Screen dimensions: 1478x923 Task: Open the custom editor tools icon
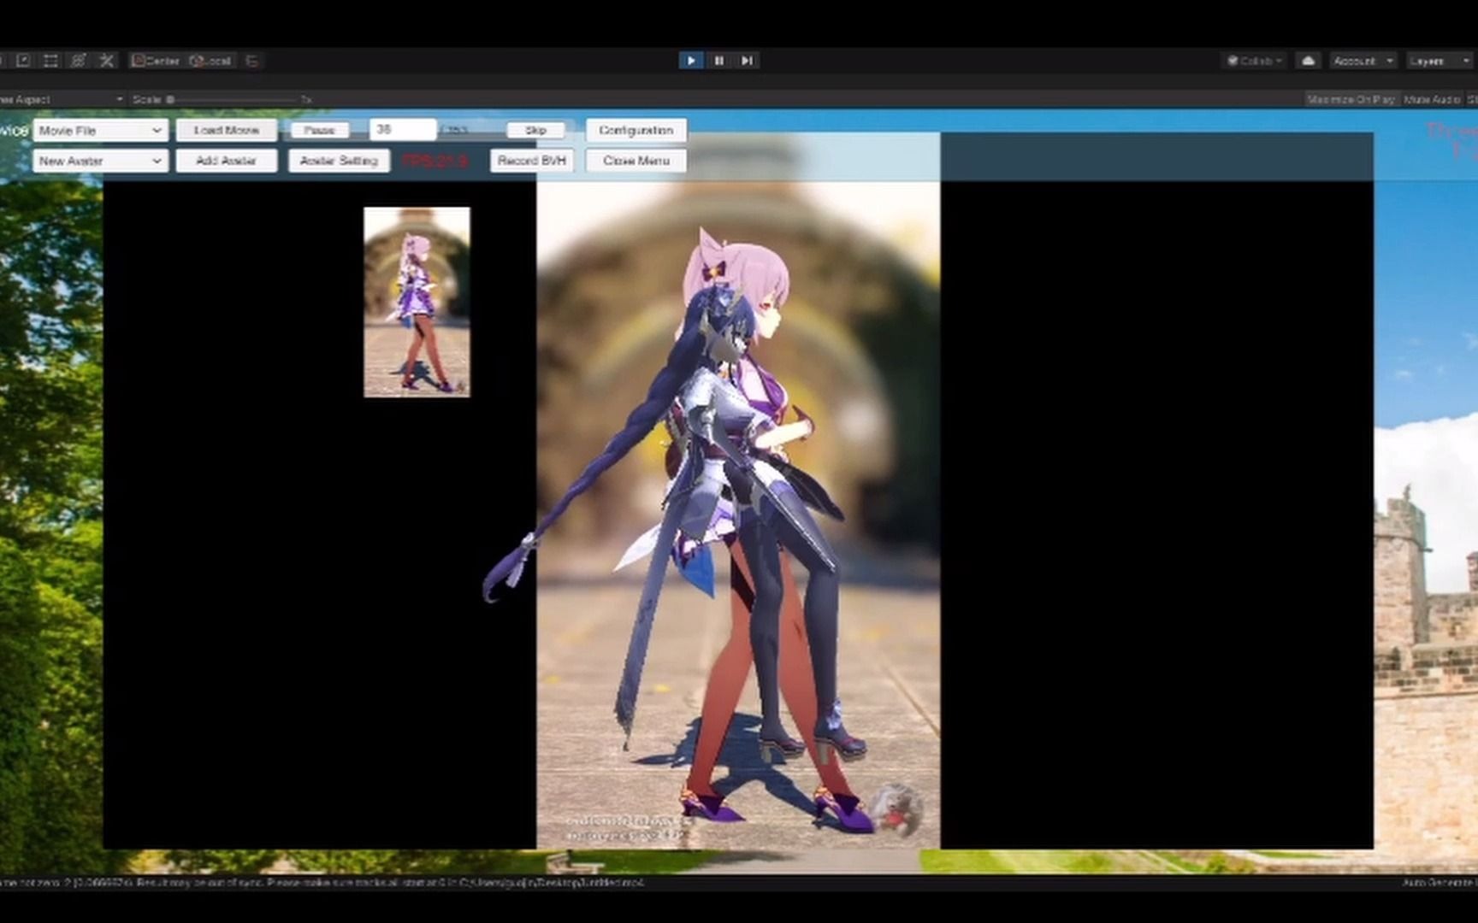pos(107,61)
